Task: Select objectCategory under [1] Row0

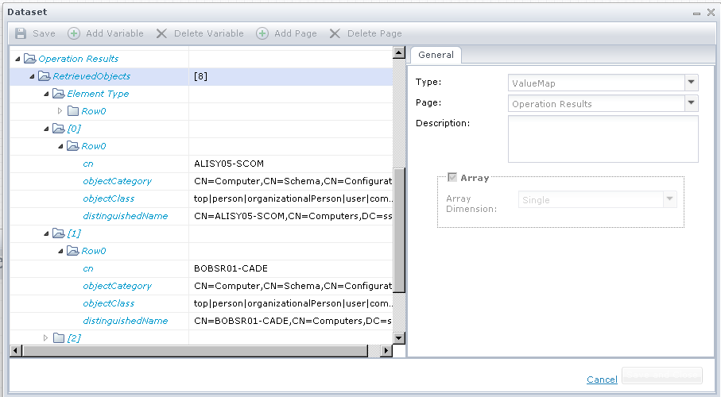Action: 201,287
